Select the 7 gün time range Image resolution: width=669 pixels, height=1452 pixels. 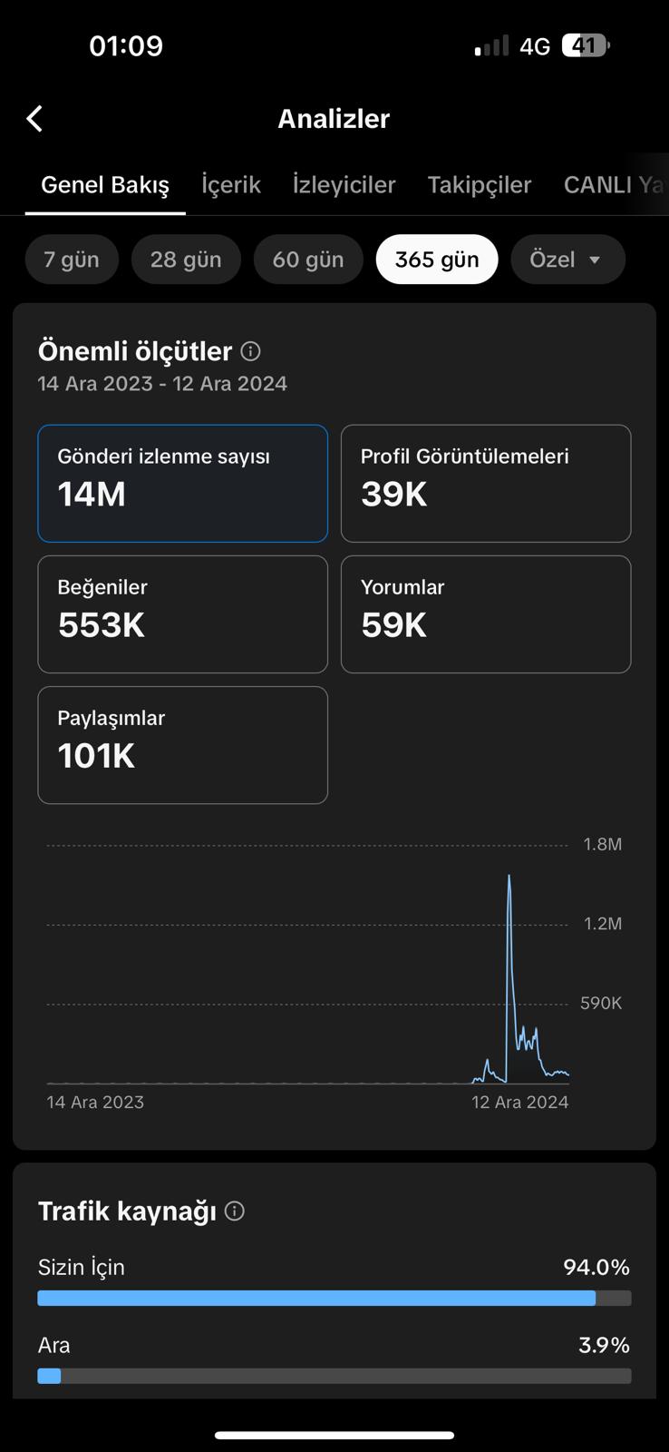tap(72, 260)
